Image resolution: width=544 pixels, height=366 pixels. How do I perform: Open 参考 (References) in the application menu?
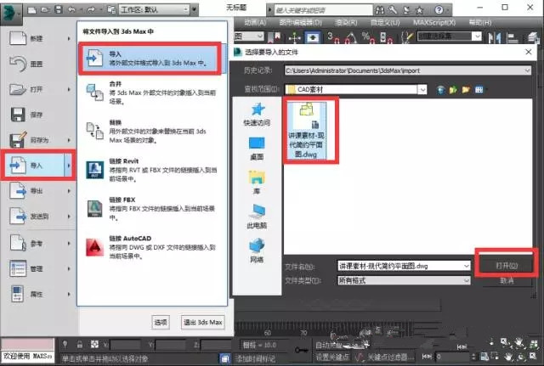[x=39, y=243]
